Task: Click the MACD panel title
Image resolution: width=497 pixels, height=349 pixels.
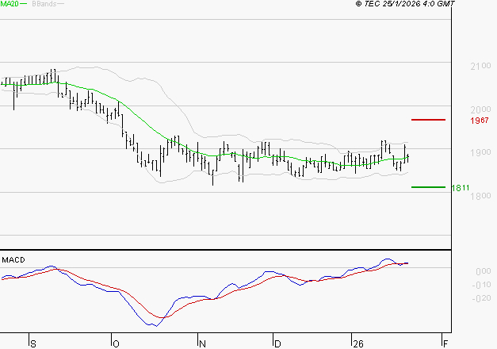Action: coord(13,260)
